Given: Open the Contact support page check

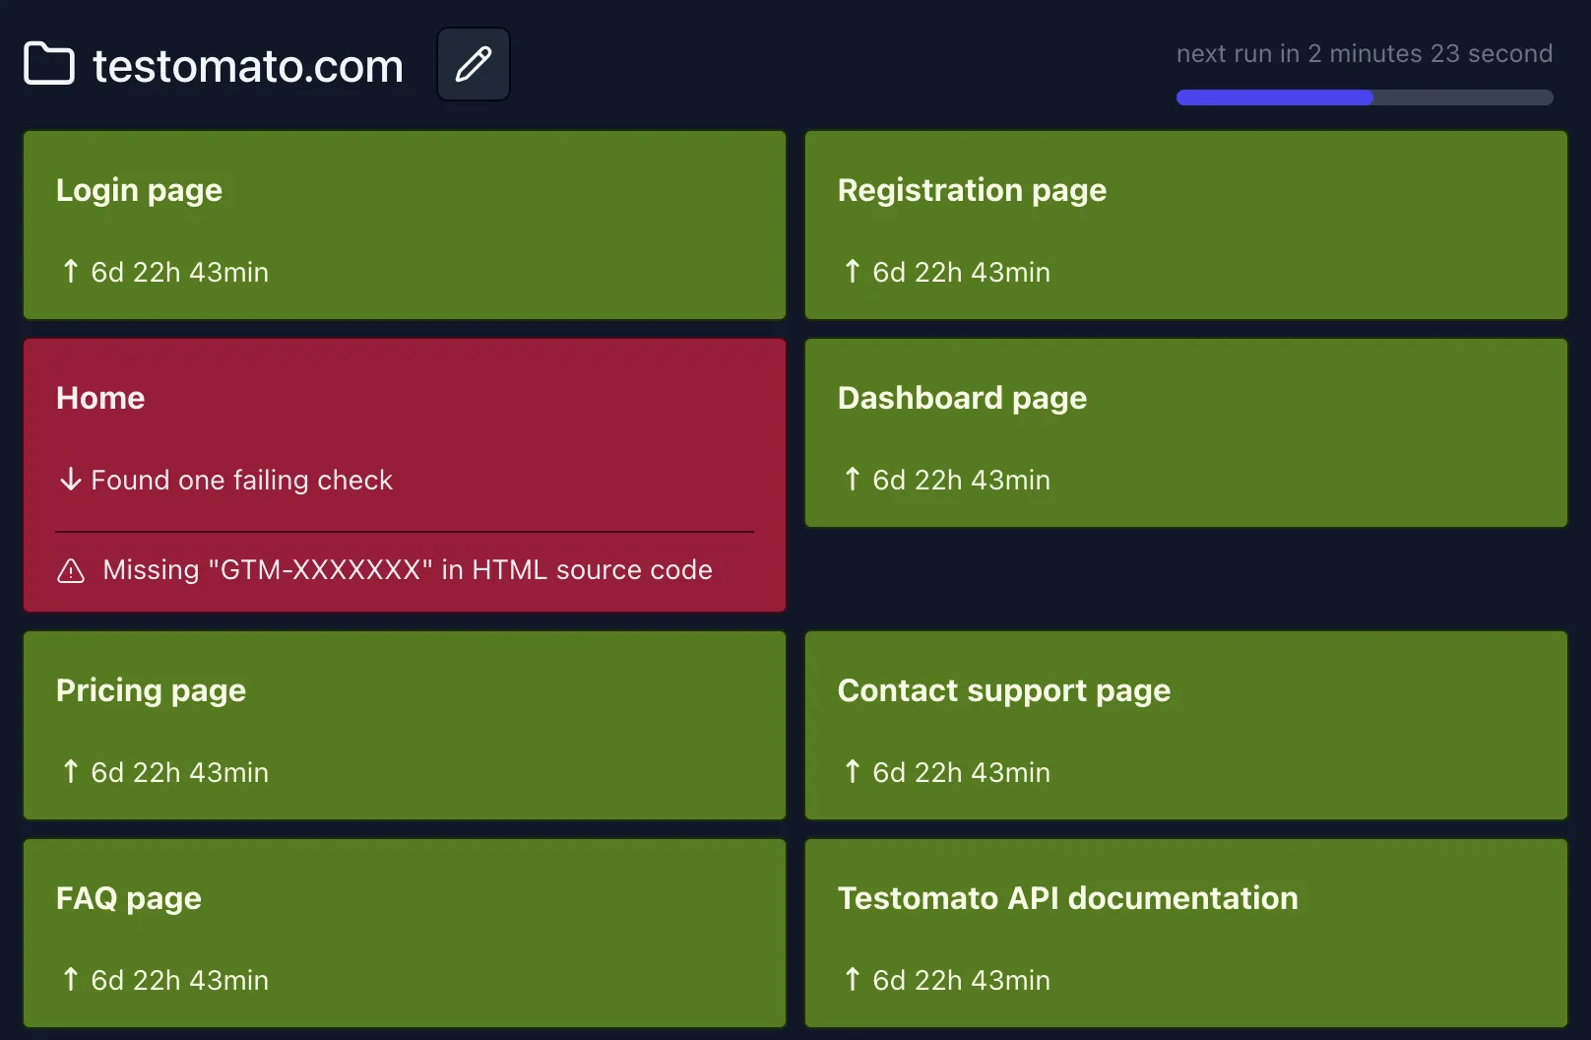Looking at the screenshot, I should (x=1186, y=726).
